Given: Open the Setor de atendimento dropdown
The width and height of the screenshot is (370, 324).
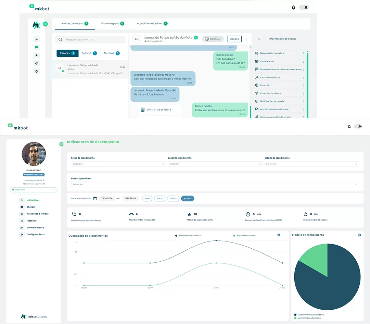Looking at the screenshot, I should (x=118, y=164).
